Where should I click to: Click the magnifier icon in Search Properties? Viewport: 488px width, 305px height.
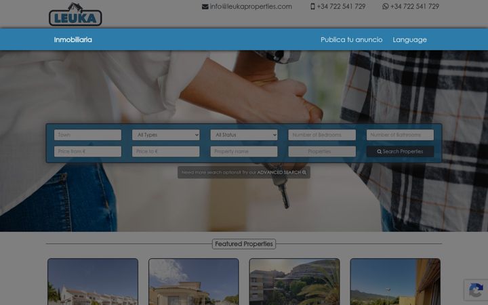379,152
